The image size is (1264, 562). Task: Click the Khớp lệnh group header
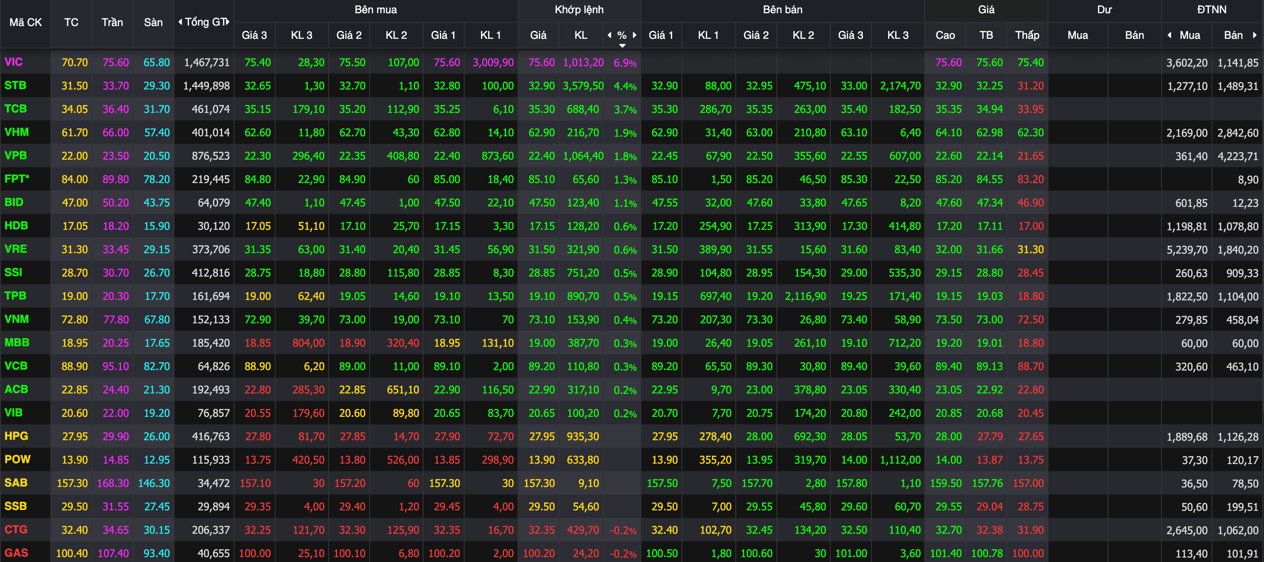579,10
